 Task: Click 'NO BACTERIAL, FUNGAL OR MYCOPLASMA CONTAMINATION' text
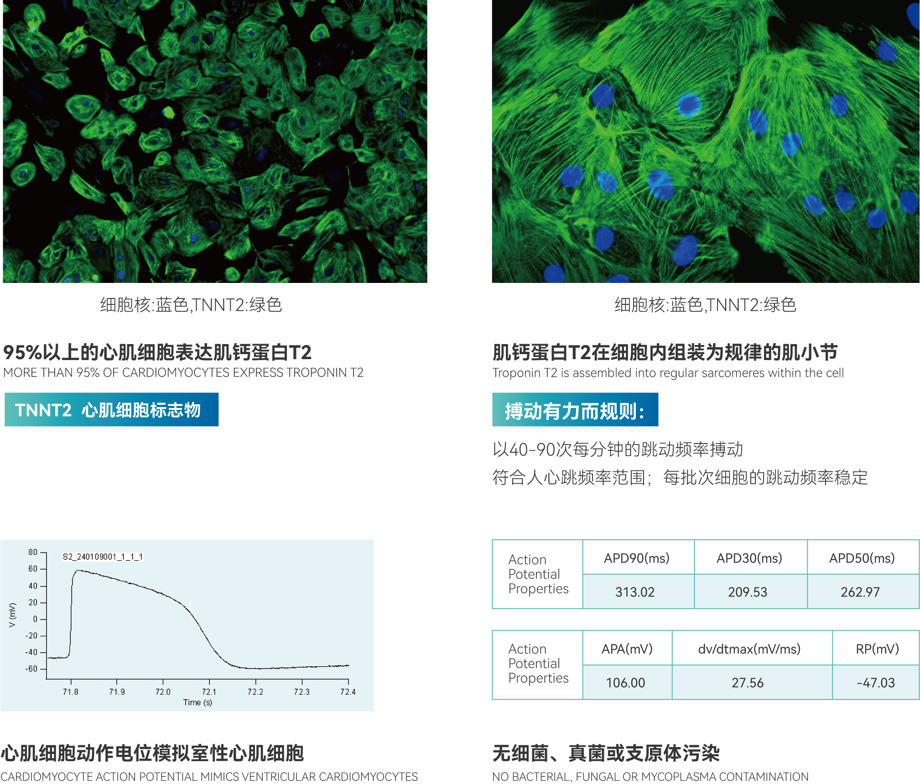[x=650, y=776]
